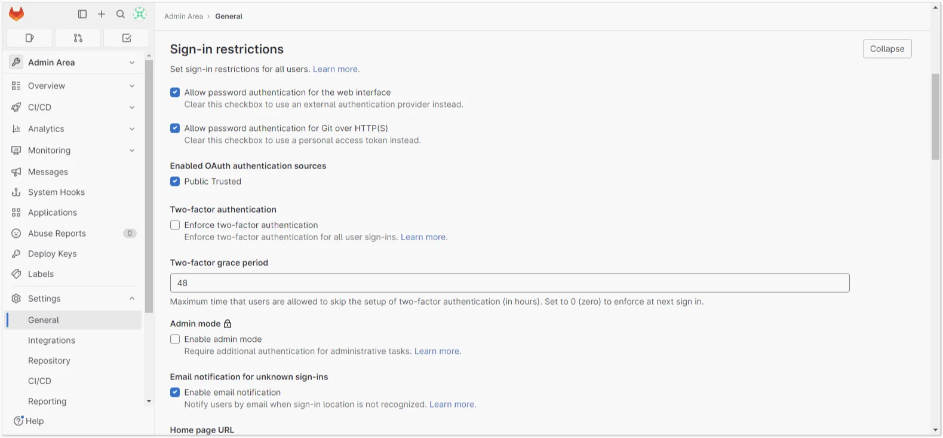Open the create new plus menu
This screenshot has width=943, height=438.
102,14
